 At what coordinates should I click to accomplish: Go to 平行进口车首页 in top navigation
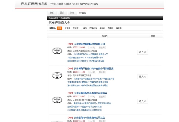tap(56, 4)
